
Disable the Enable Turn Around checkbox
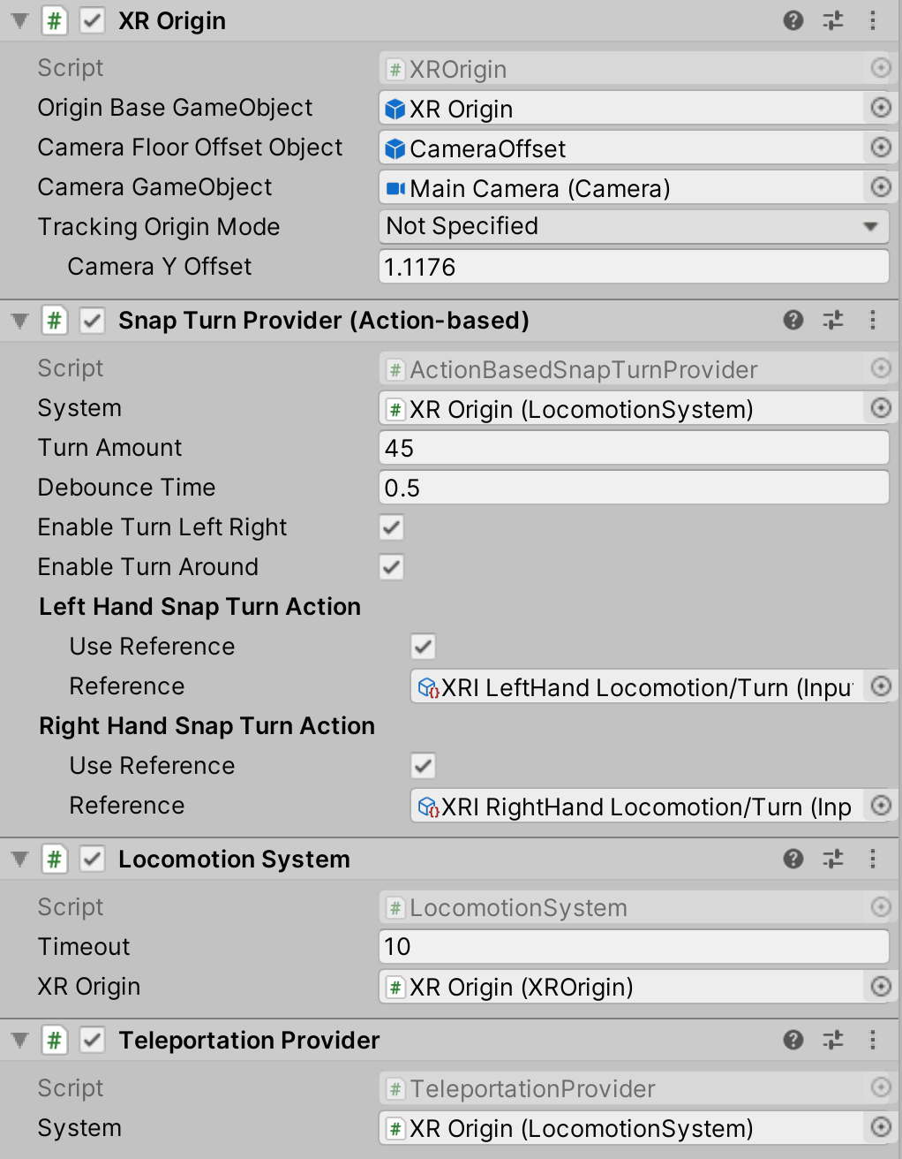pos(391,566)
